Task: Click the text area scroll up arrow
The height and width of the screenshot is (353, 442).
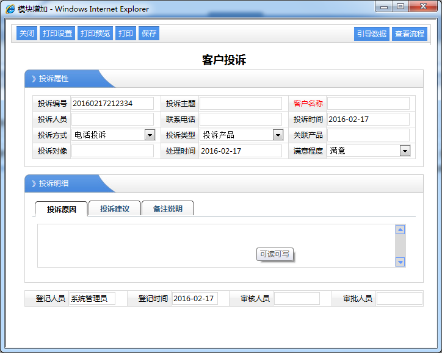Action: [x=400, y=230]
